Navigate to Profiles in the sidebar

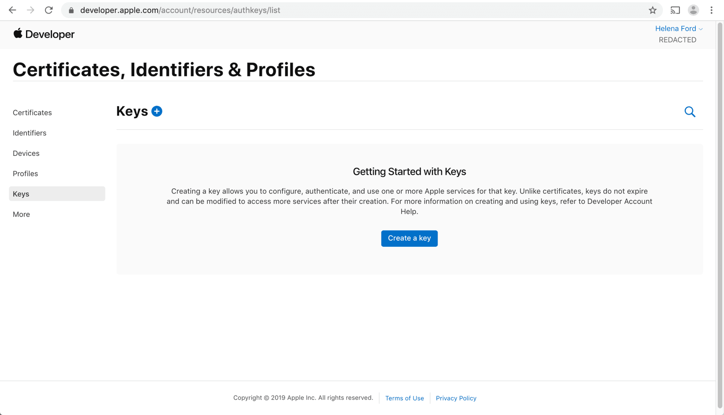(x=25, y=174)
